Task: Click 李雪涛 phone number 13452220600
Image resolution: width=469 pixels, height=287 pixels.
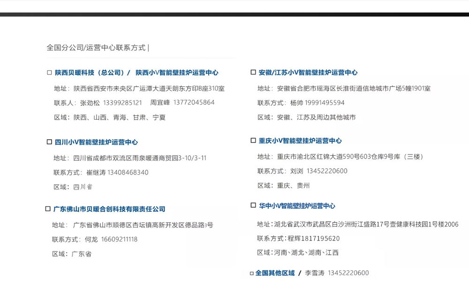Action: (348, 273)
